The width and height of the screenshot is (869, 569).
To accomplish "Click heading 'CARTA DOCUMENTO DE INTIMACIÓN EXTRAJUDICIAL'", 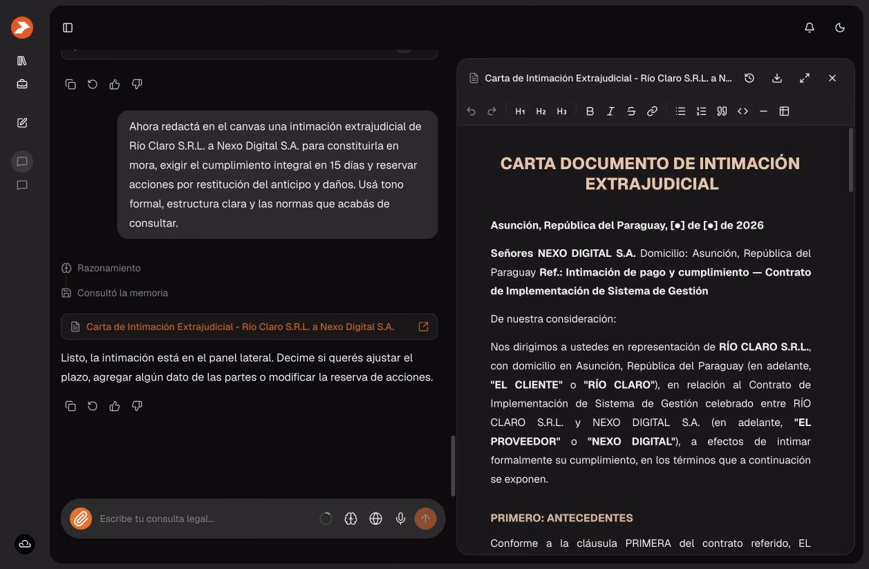I will click(650, 173).
